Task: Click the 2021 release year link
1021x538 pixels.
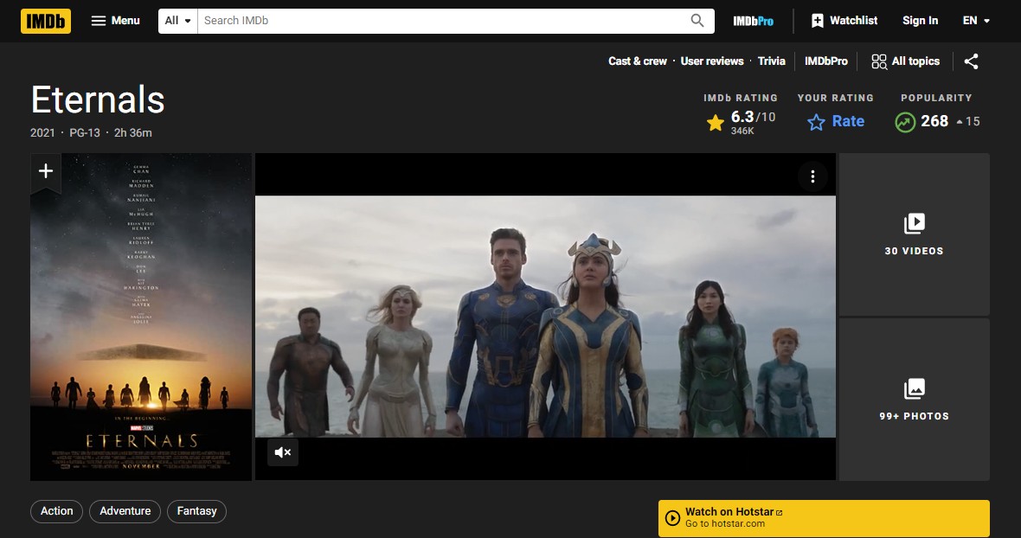Action: (42, 132)
